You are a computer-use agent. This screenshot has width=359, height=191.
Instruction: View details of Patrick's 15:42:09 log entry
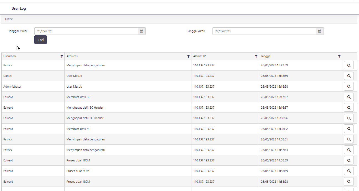pos(349,66)
